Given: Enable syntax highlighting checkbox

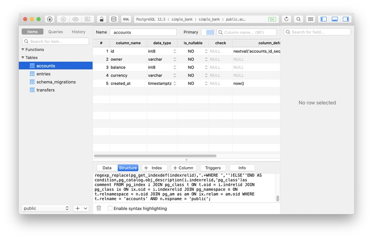Looking at the screenshot, I should tap(110, 208).
